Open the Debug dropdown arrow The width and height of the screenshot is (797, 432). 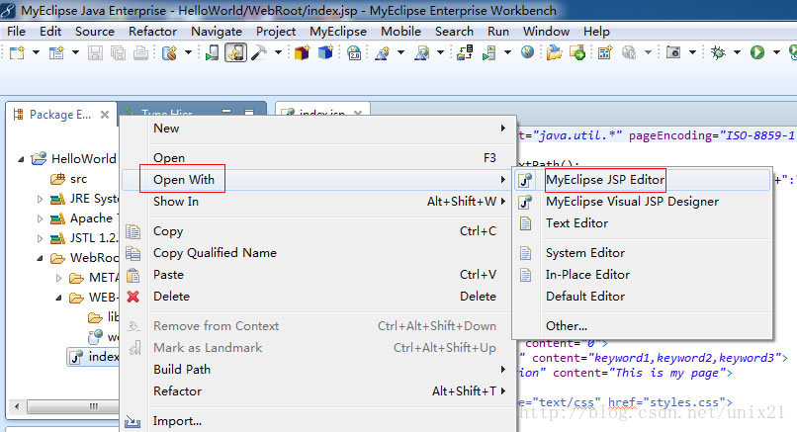click(738, 52)
